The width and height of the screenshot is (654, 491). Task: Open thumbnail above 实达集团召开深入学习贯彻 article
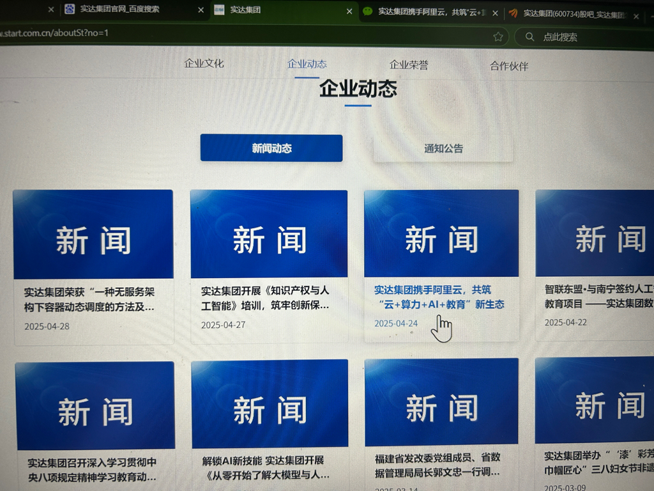click(x=95, y=405)
